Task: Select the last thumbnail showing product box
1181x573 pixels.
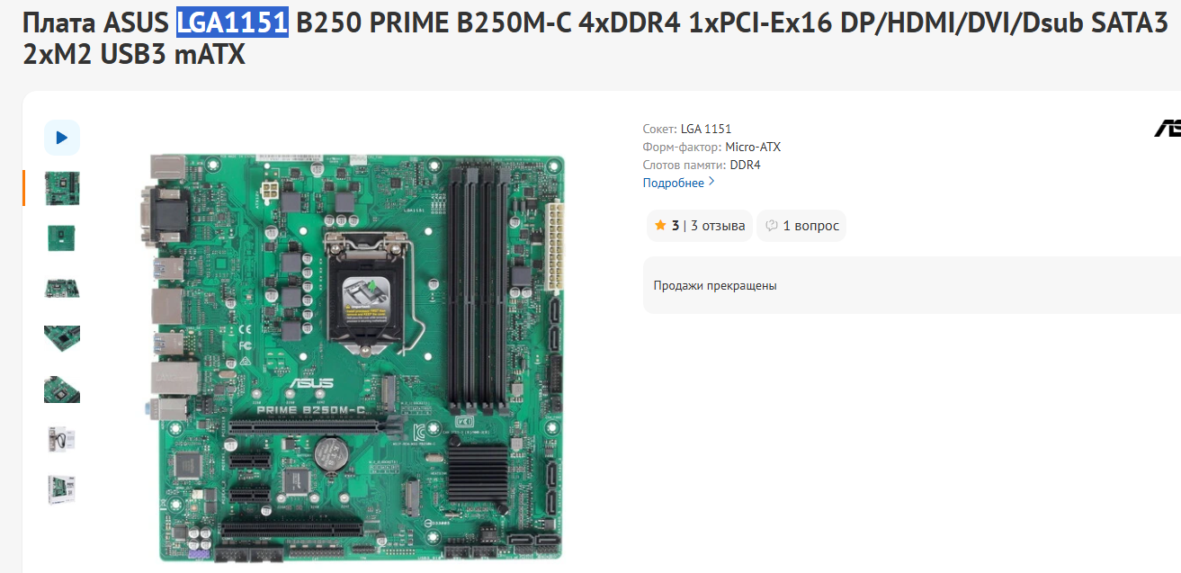Action: point(62,489)
